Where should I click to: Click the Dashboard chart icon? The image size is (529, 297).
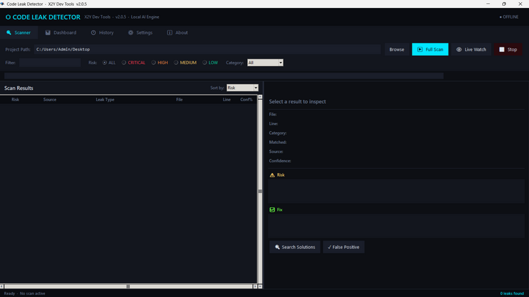click(48, 33)
